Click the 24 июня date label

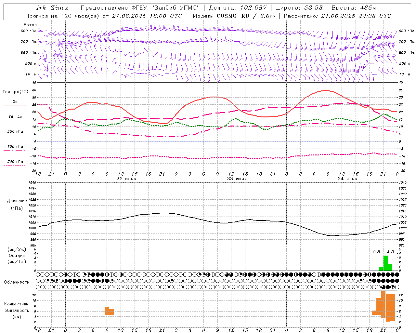click(347, 179)
